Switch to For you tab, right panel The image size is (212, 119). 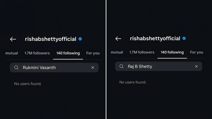tap(197, 52)
